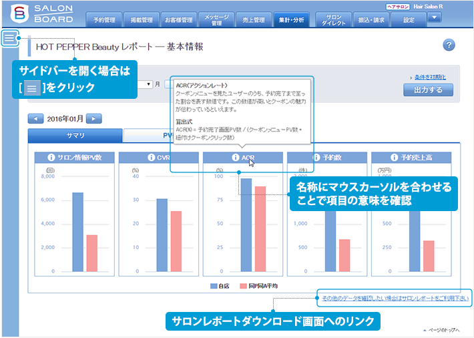
Task: Open the サロンダイレクト menu tab
Action: [333, 20]
